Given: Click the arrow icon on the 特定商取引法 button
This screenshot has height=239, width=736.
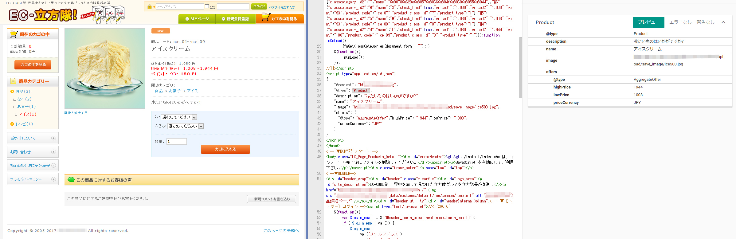Looking at the screenshot, I should point(53,165).
